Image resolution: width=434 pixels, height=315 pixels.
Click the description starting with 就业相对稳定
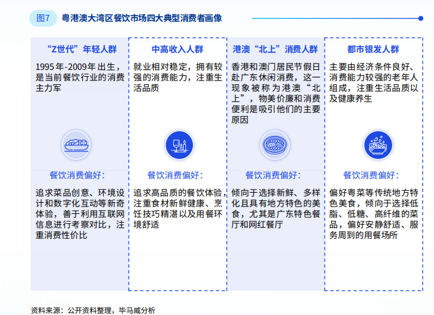click(x=177, y=77)
